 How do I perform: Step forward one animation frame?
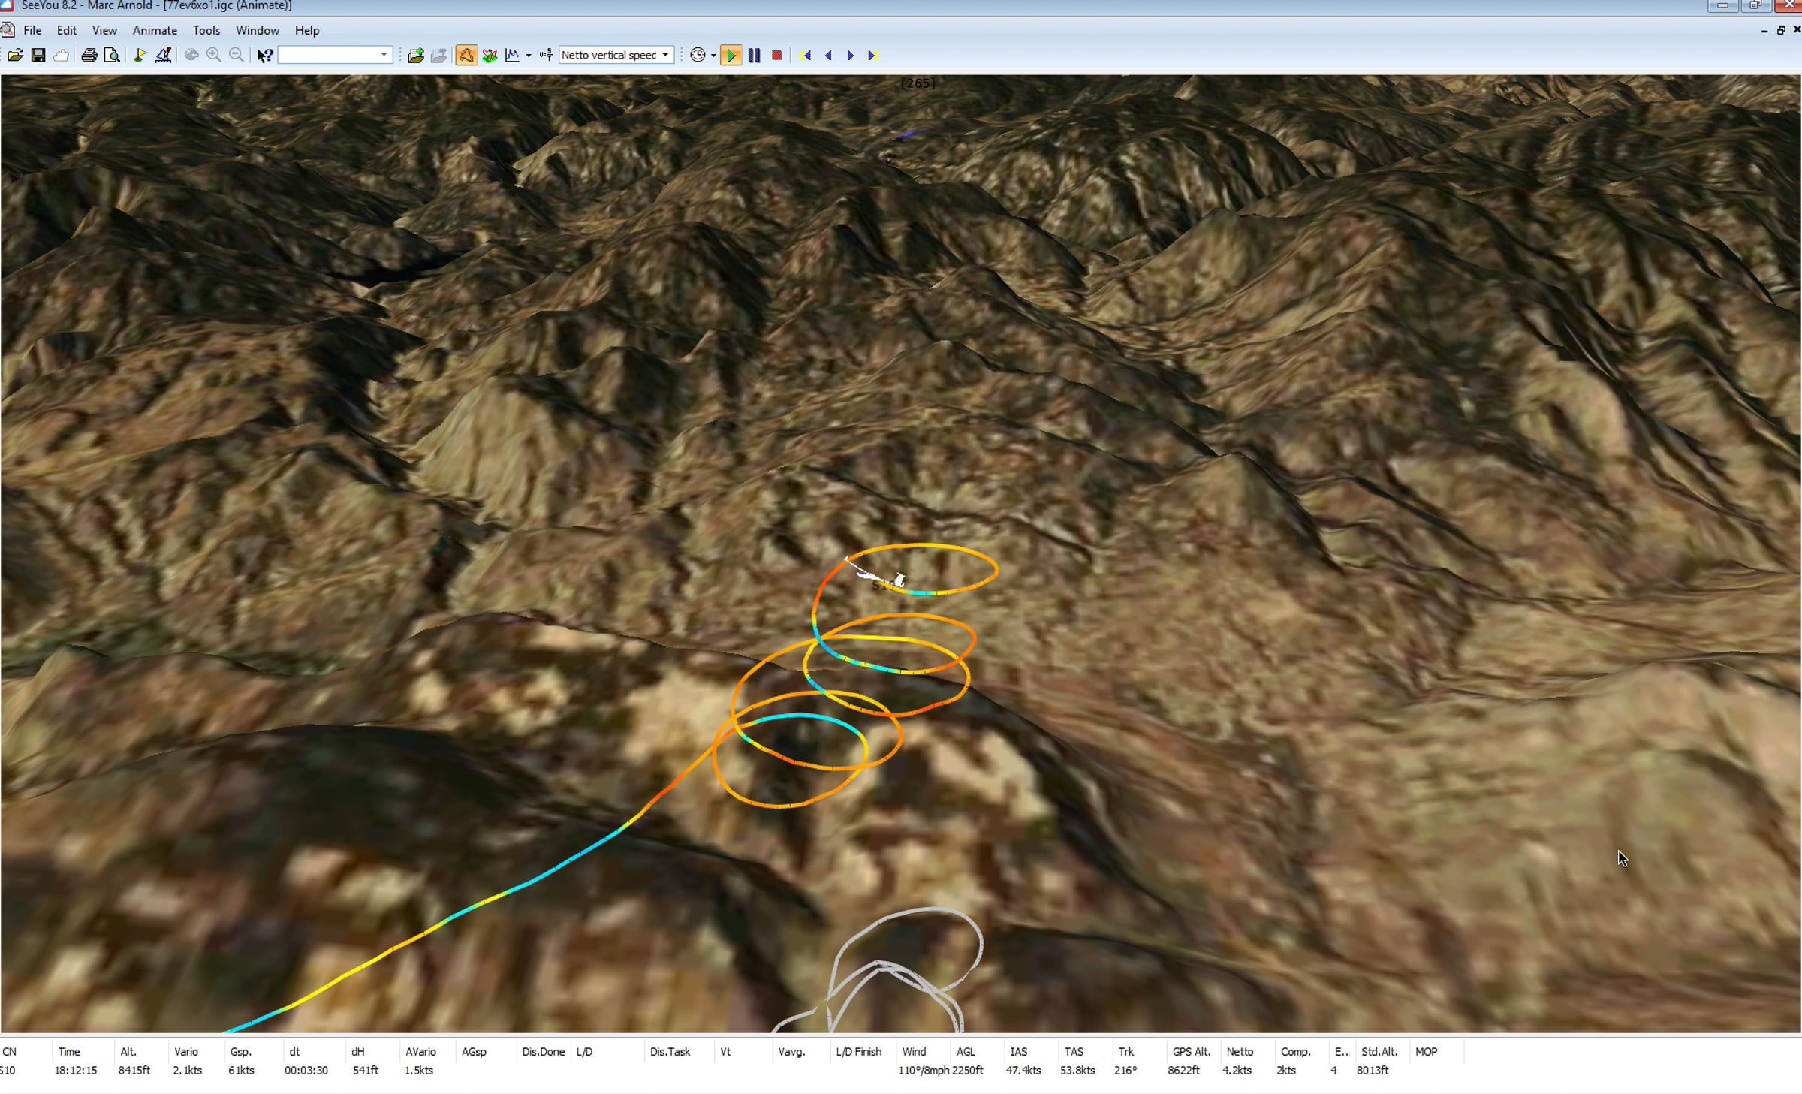coord(851,55)
